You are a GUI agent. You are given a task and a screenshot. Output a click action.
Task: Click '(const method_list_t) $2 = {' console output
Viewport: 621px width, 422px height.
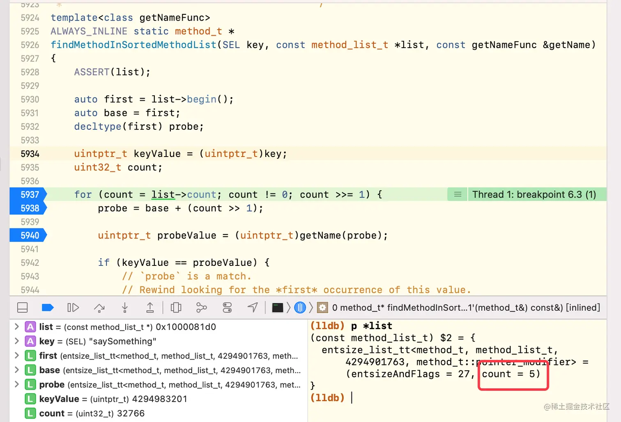[393, 338]
